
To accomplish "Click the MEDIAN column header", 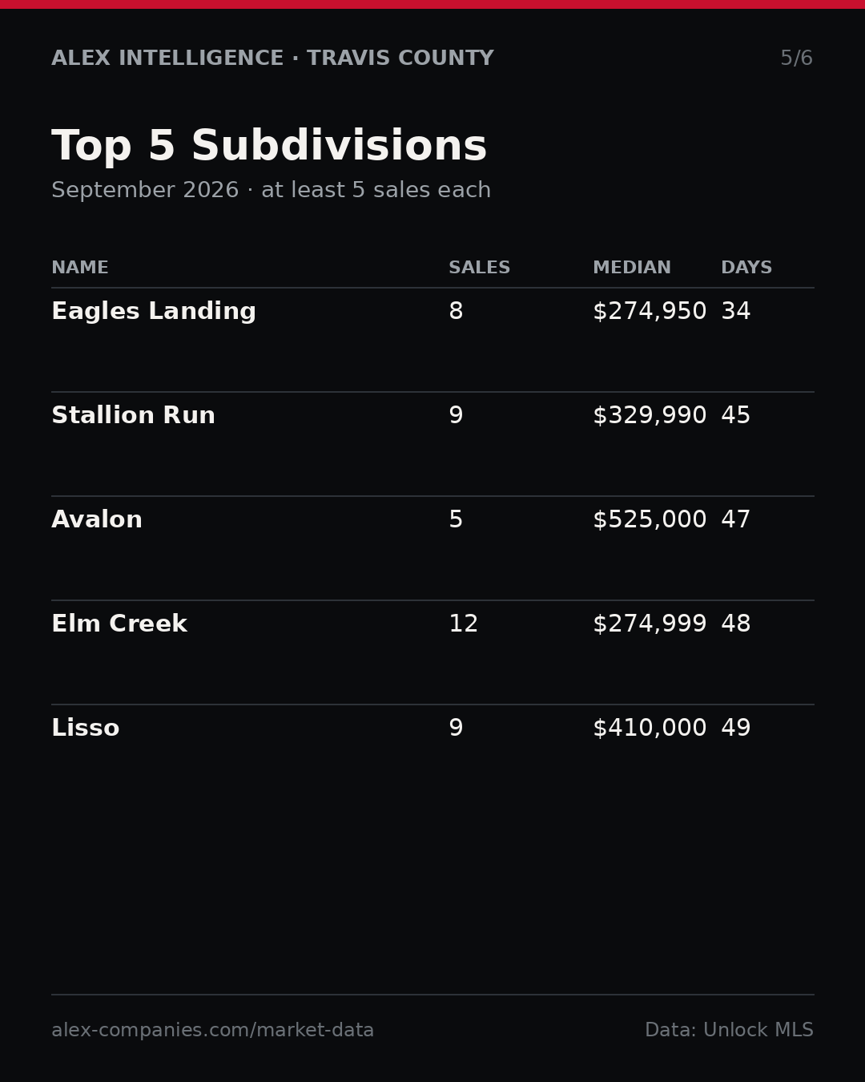I will 632,268.
